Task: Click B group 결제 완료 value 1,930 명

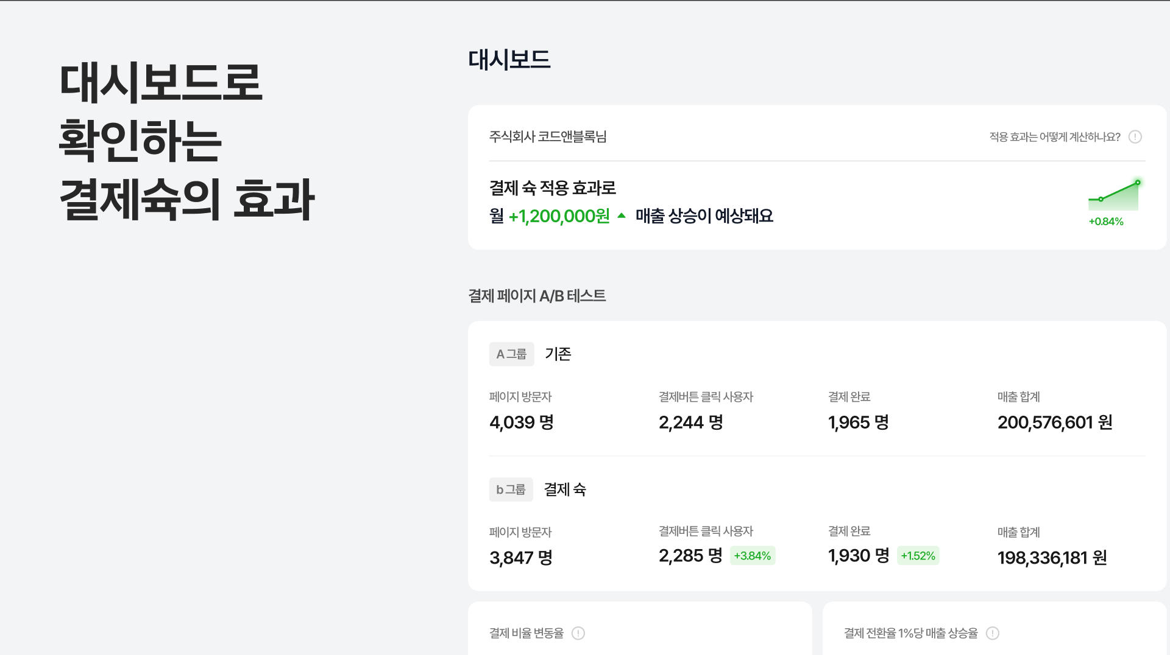Action: pyautogui.click(x=859, y=556)
